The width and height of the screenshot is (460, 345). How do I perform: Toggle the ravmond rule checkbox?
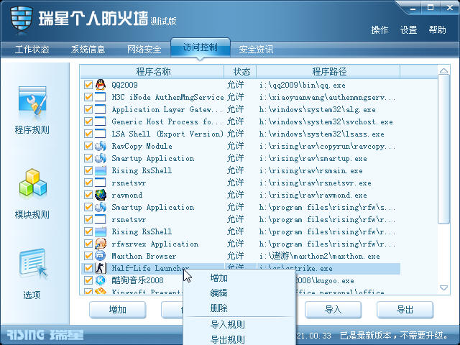click(88, 195)
